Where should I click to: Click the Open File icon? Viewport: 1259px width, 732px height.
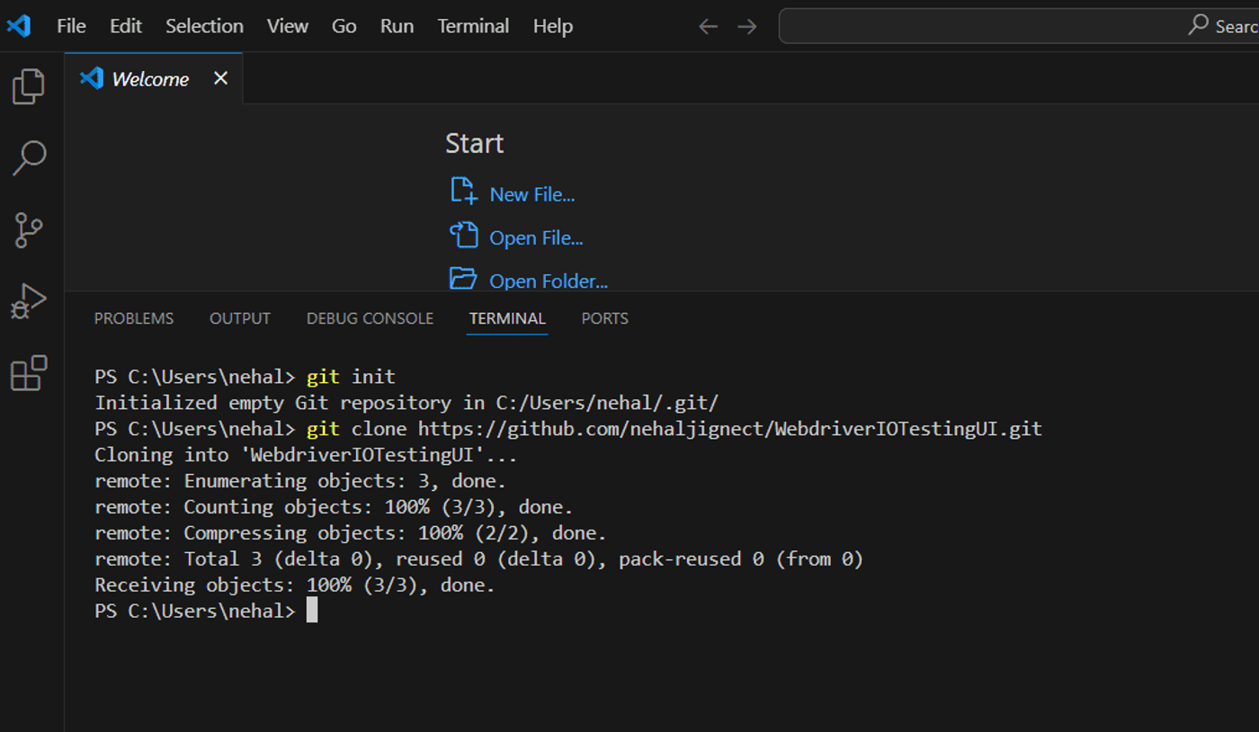[x=463, y=235]
